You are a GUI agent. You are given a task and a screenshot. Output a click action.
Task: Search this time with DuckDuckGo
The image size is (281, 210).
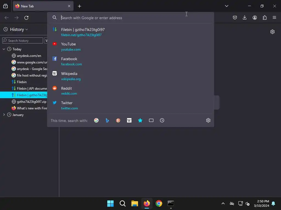(118, 120)
